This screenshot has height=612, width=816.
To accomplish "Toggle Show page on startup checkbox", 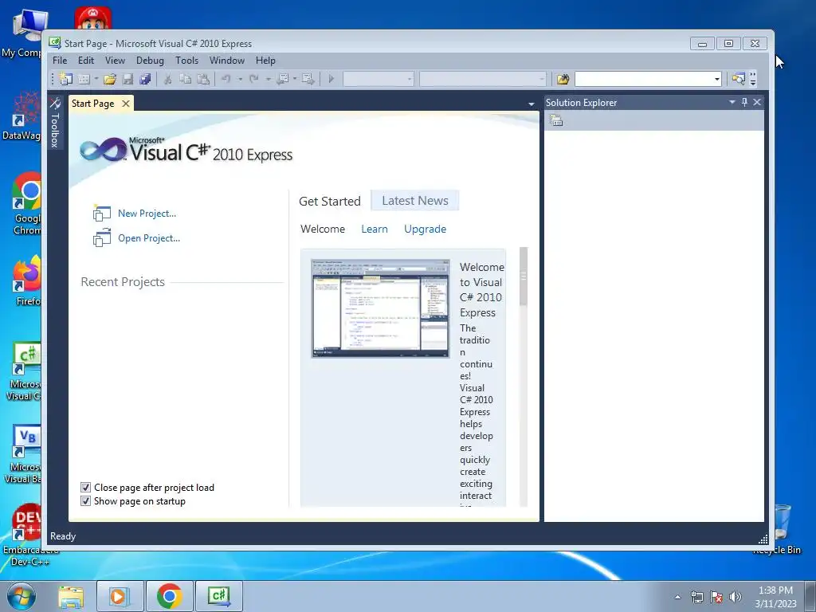I will (x=86, y=501).
